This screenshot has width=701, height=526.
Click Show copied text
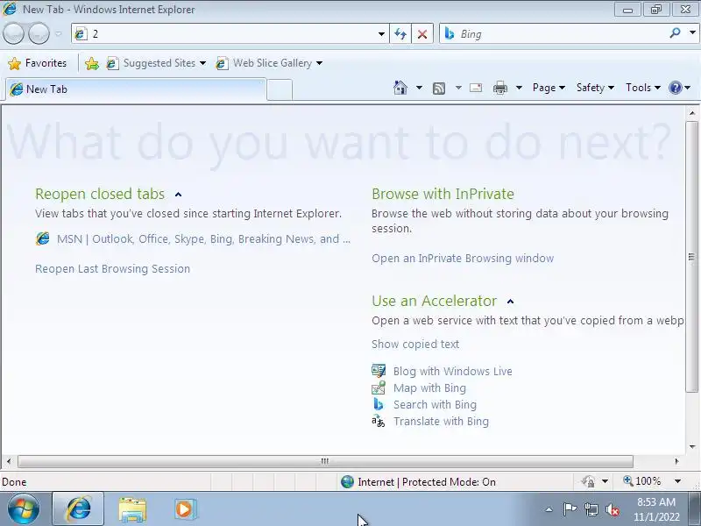pyautogui.click(x=415, y=345)
